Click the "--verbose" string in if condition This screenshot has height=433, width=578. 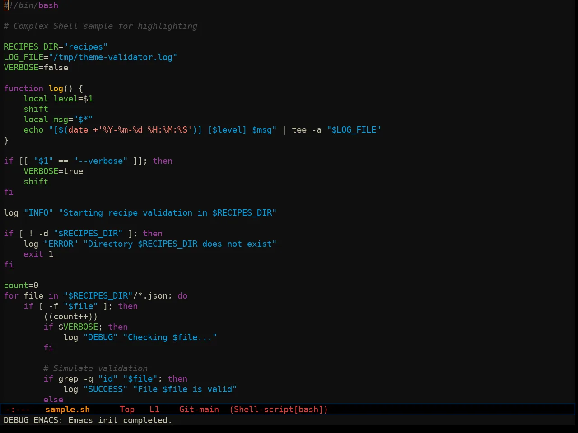pos(100,161)
